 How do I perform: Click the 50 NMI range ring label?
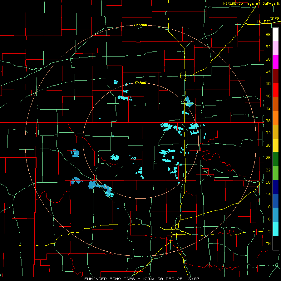point(140,83)
